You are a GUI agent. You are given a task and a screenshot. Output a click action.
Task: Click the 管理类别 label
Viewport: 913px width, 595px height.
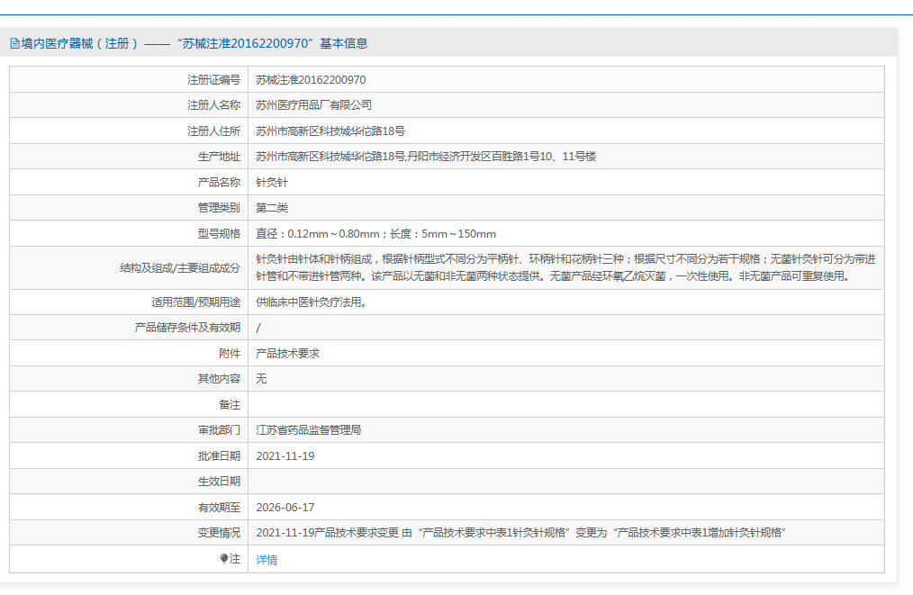click(x=219, y=208)
